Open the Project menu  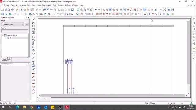tap(6, 5)
